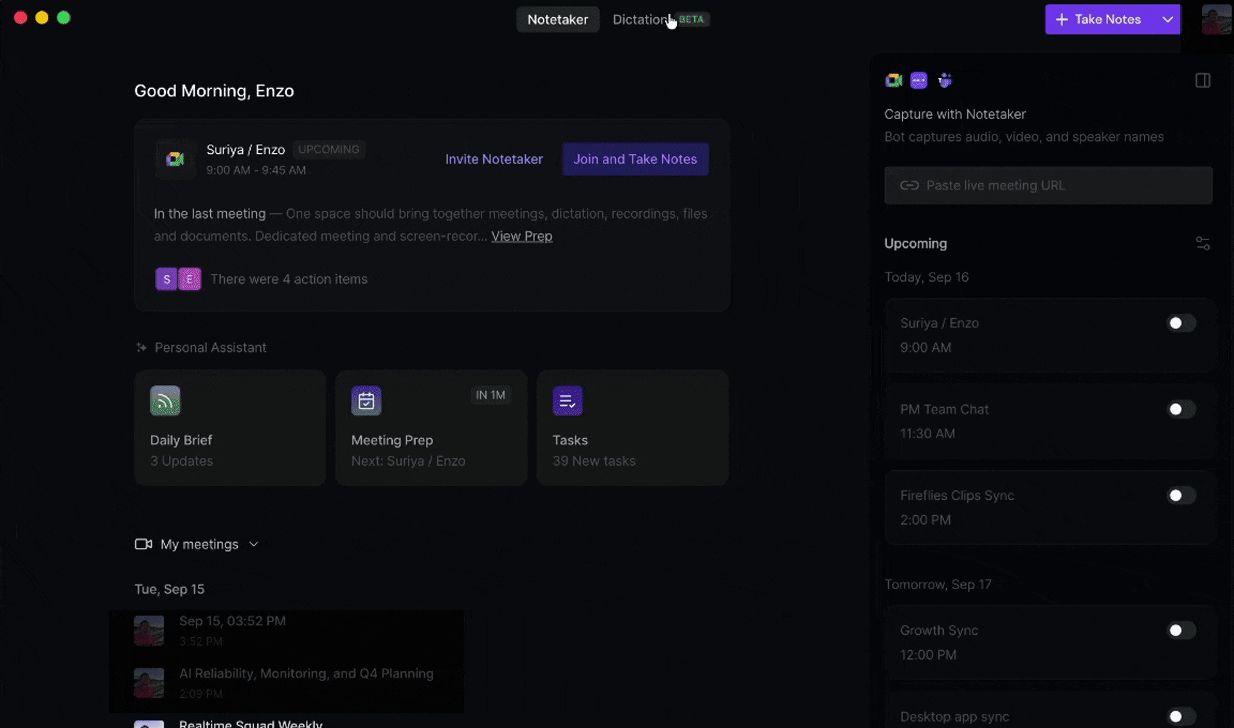Image resolution: width=1234 pixels, height=728 pixels.
Task: Click the Take Notes button
Action: tap(1100, 19)
